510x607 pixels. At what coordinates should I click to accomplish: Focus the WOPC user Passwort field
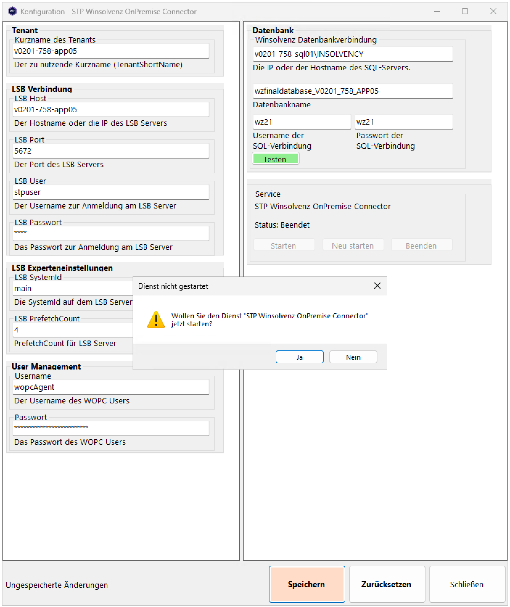tap(111, 429)
